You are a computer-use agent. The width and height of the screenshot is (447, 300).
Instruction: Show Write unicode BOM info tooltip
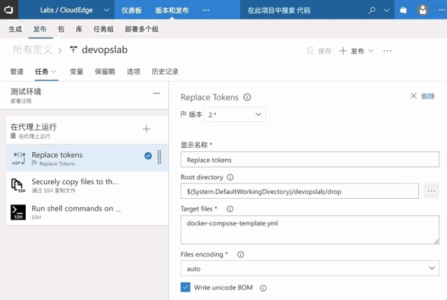click(x=263, y=288)
